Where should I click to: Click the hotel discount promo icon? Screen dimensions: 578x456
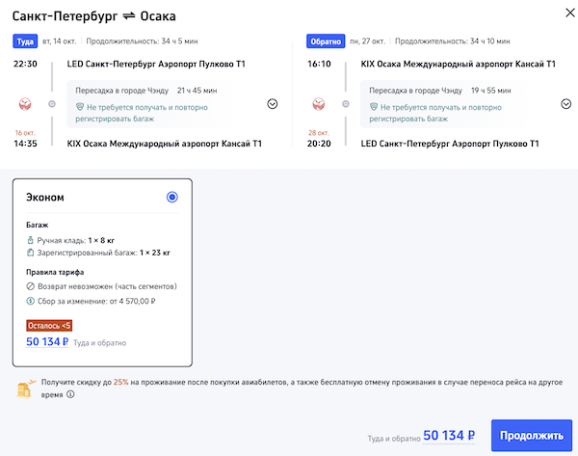coord(24,389)
